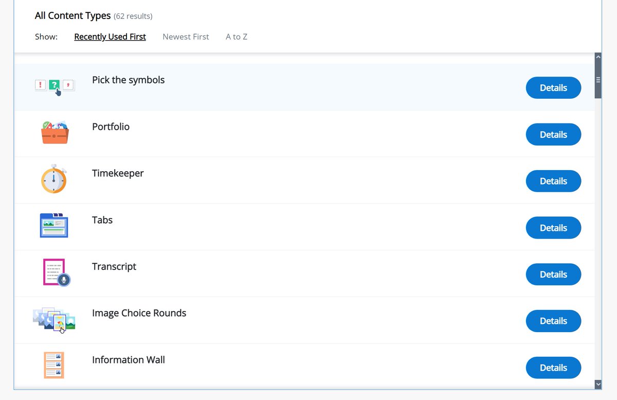
Task: Click the Portfolio basket icon
Action: coord(55,132)
